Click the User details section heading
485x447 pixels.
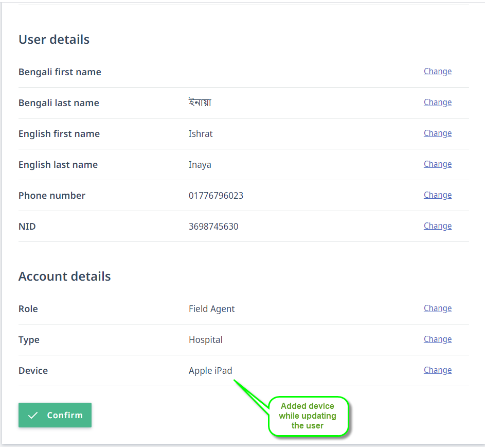click(54, 40)
